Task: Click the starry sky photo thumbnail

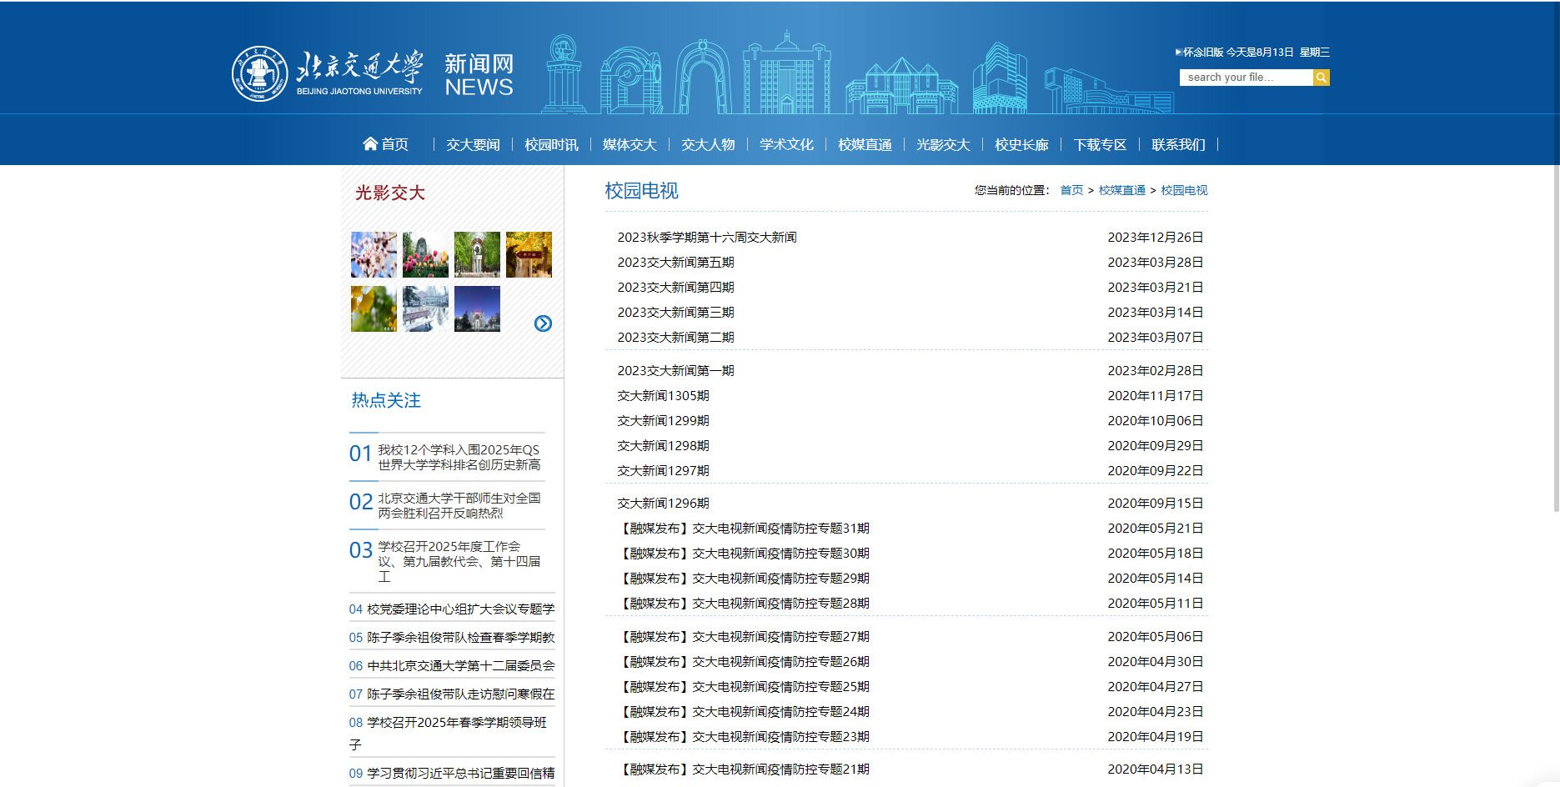Action: [x=477, y=309]
